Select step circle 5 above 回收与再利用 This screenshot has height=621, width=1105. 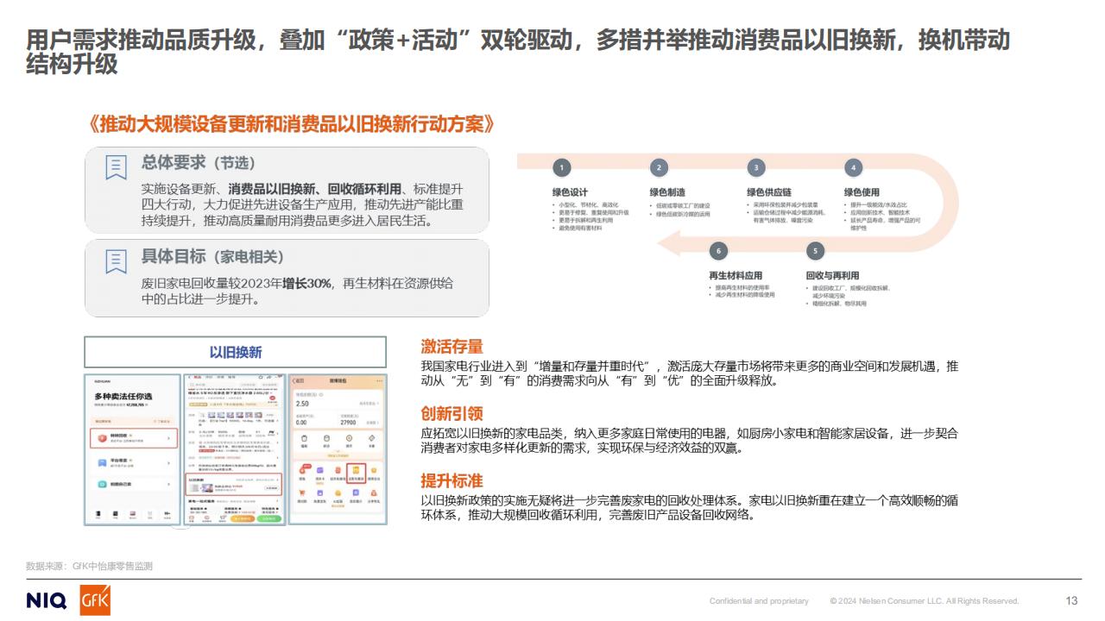[815, 251]
